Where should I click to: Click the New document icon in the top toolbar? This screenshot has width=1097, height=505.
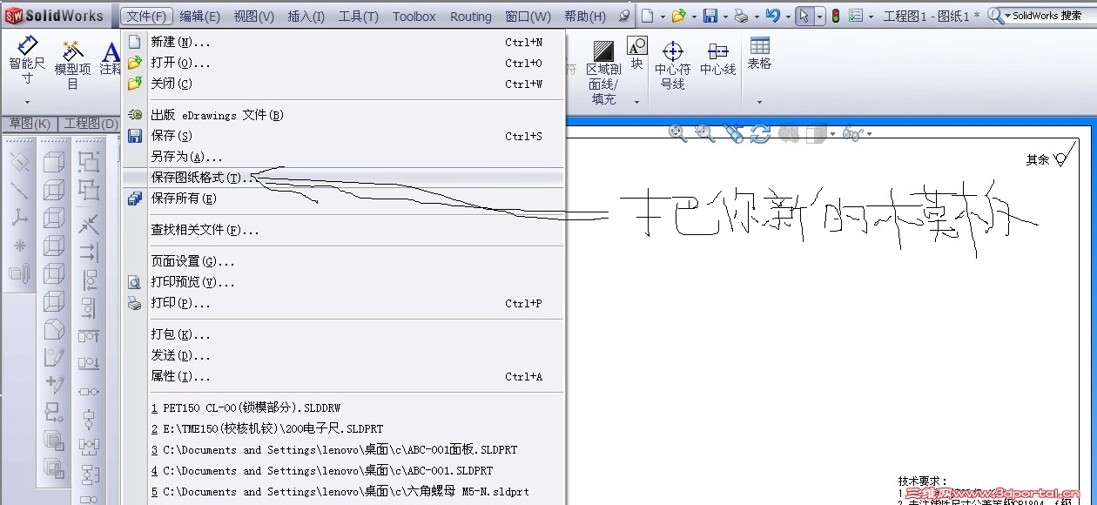pyautogui.click(x=646, y=16)
